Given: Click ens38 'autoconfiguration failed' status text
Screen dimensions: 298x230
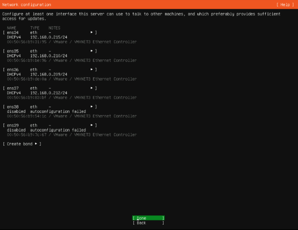Looking at the screenshot, I should [x=58, y=111].
